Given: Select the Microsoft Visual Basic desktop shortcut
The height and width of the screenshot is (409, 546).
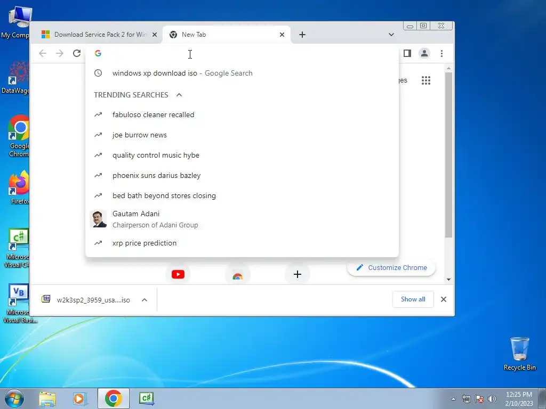Looking at the screenshot, I should coord(19,304).
